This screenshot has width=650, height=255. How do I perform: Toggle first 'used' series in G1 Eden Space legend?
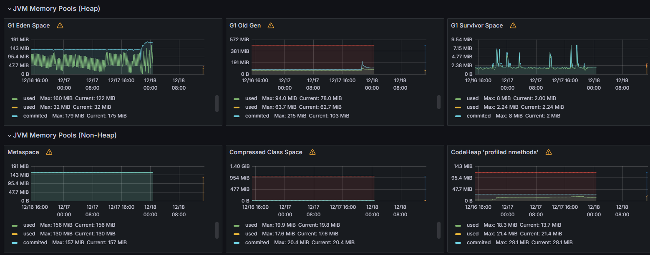[29, 98]
